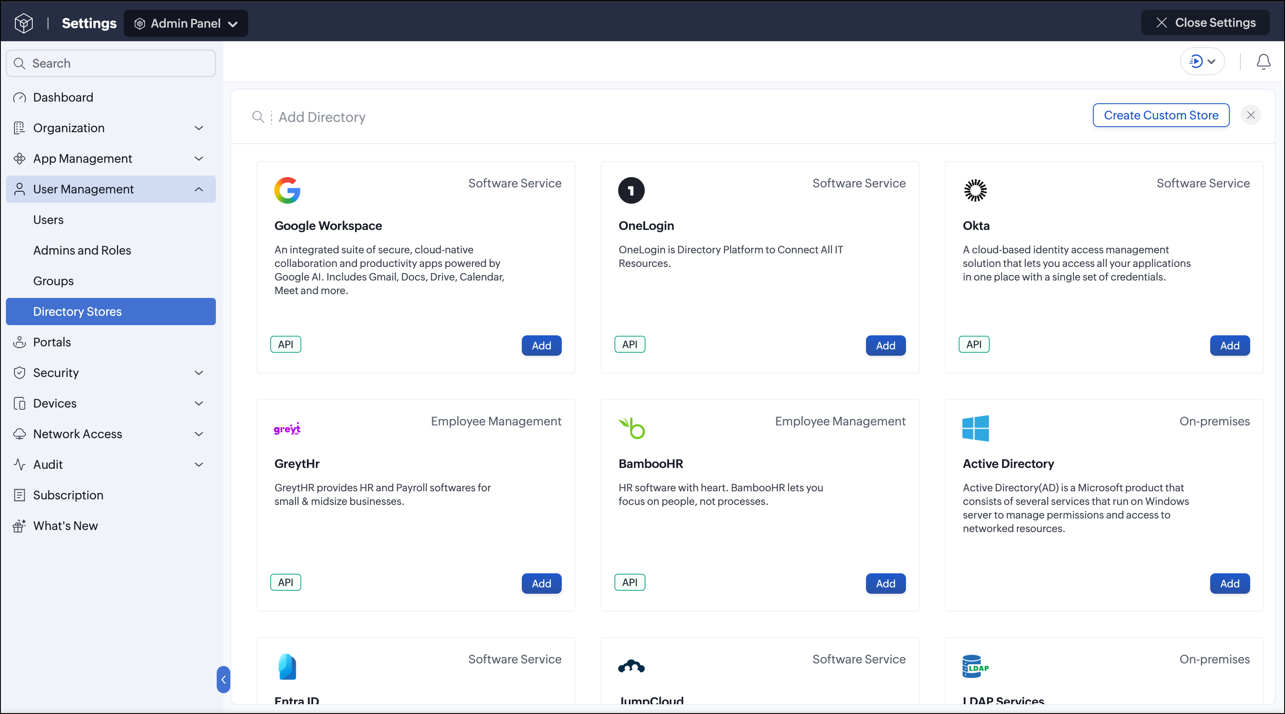Click the API tag on GreytHr

pyautogui.click(x=286, y=583)
